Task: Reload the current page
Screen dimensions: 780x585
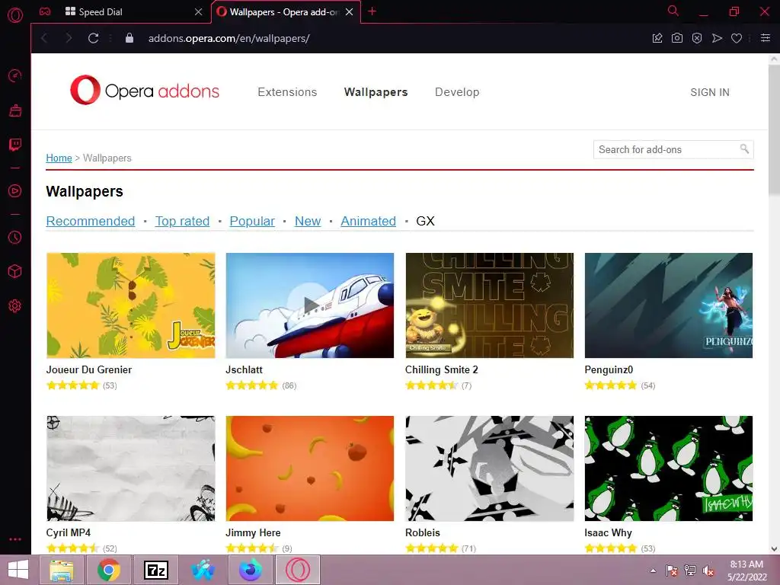Action: 93,38
